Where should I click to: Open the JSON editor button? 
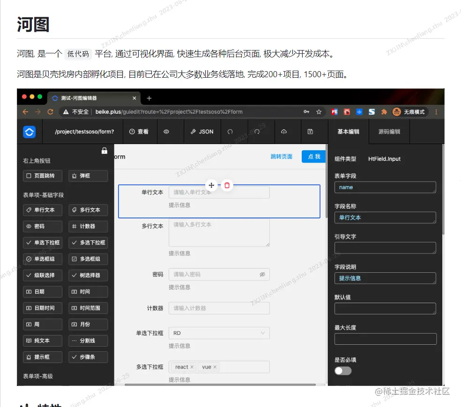[202, 131]
